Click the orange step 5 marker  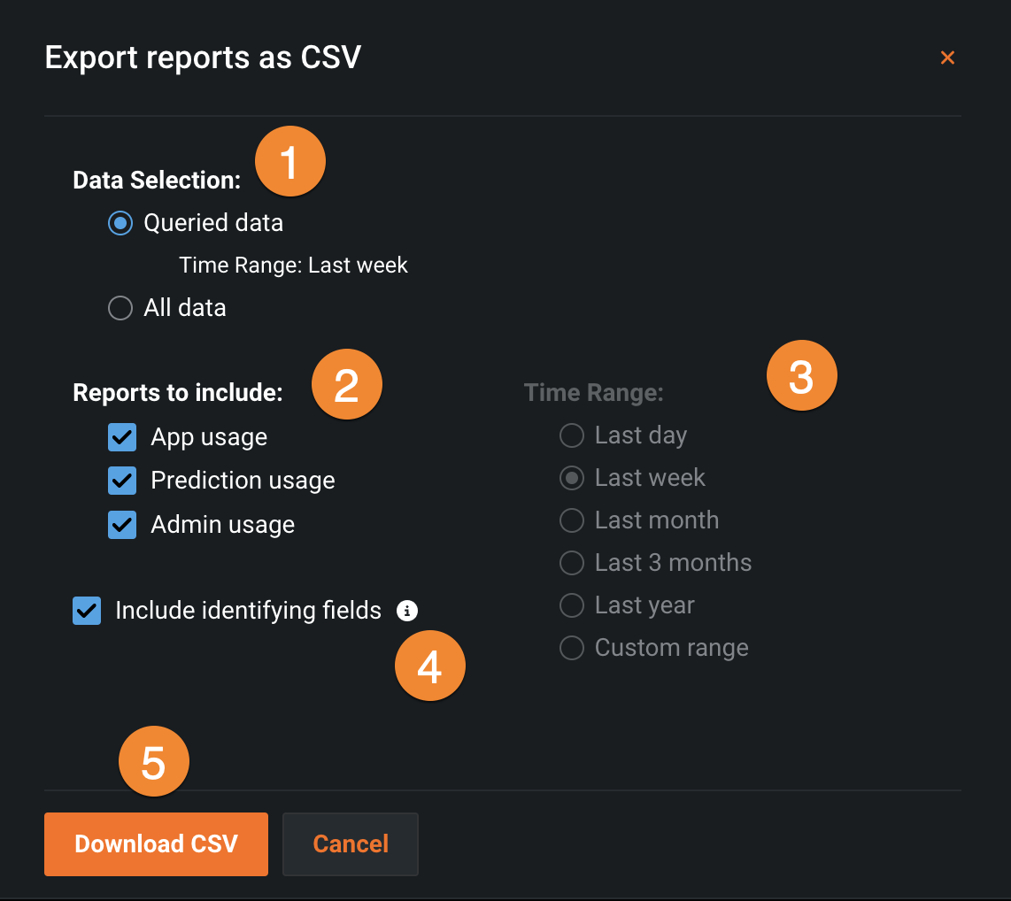[x=154, y=762]
